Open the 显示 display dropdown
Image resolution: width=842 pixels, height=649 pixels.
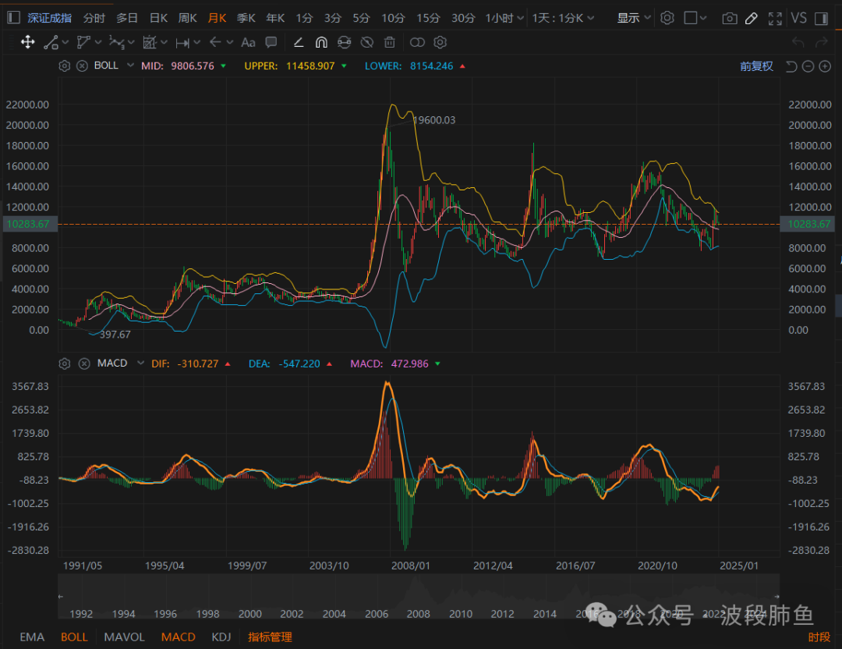click(633, 18)
